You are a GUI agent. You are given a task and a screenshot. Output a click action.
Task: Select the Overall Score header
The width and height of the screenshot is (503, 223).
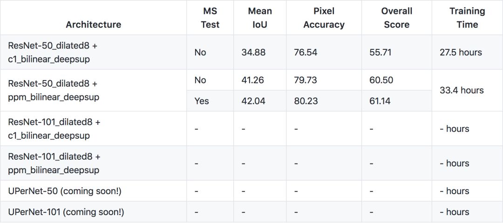click(x=396, y=18)
